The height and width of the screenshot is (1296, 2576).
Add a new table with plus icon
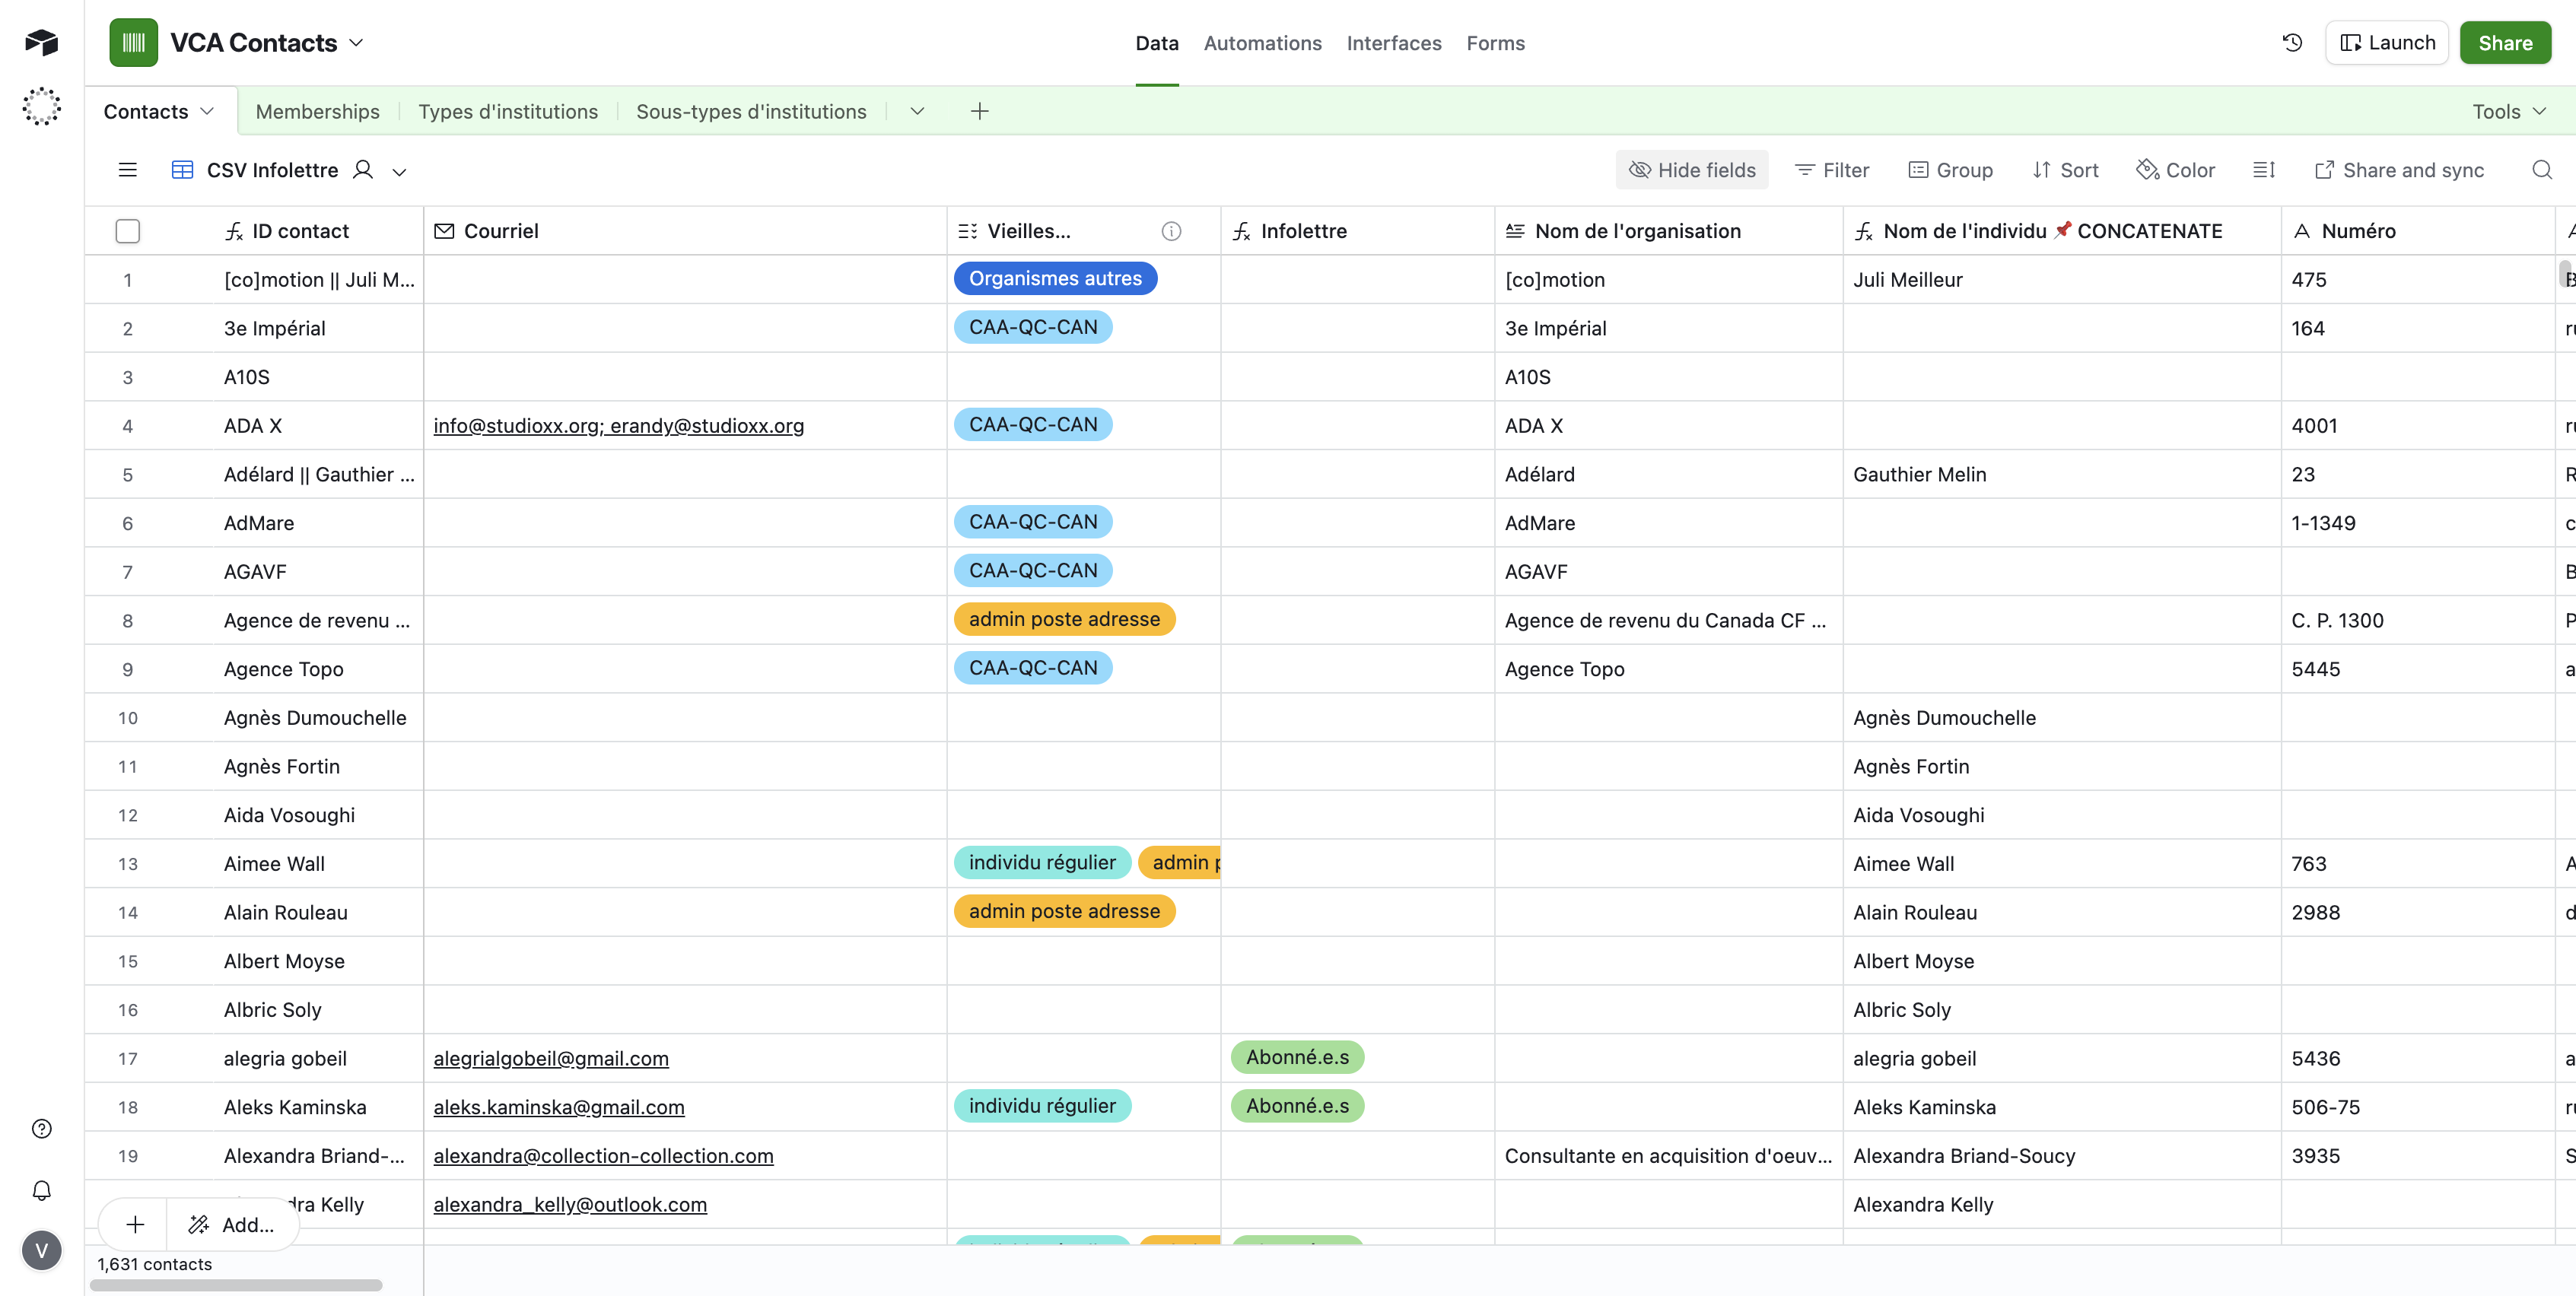[979, 111]
